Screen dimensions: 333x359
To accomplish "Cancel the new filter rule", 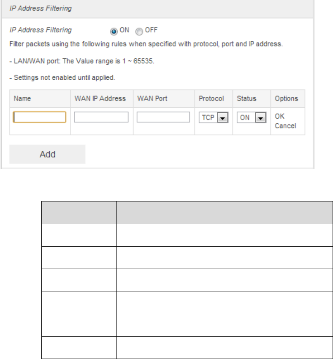I will pyautogui.click(x=285, y=125).
